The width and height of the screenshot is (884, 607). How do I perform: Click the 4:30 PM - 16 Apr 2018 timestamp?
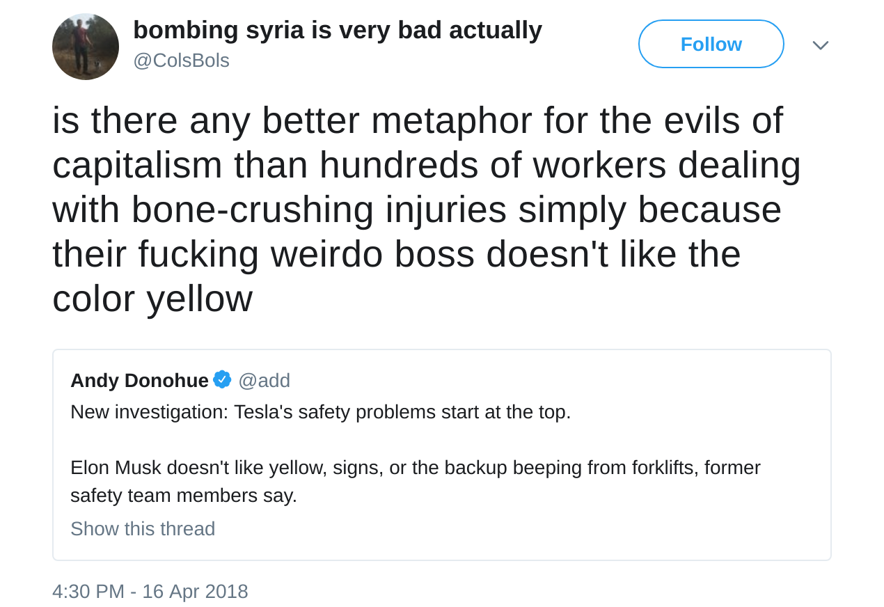pos(150,591)
